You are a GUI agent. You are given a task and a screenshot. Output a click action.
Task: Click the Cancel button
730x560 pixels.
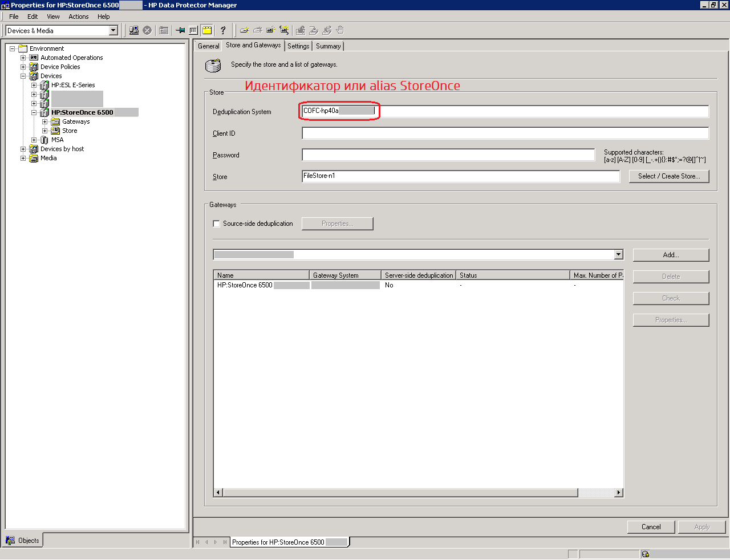tap(651, 527)
